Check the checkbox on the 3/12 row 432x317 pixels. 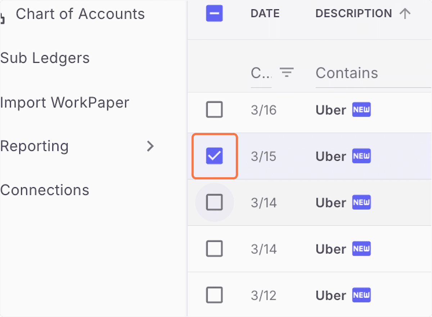click(214, 295)
